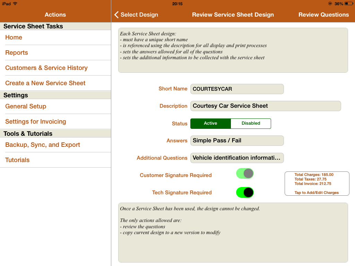Click the Short Name field COURTESYCAR
The height and width of the screenshot is (266, 355).
pos(237,89)
